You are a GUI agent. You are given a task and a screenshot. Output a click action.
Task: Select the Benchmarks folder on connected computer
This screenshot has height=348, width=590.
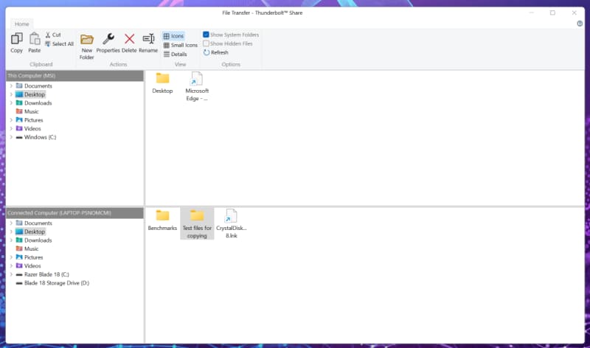[162, 219]
